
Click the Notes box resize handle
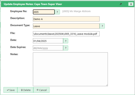point(107,85)
